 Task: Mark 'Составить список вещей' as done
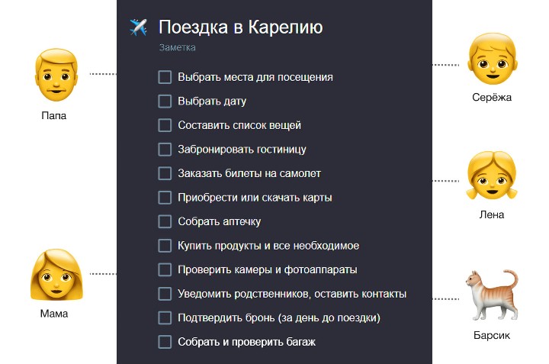165,125
